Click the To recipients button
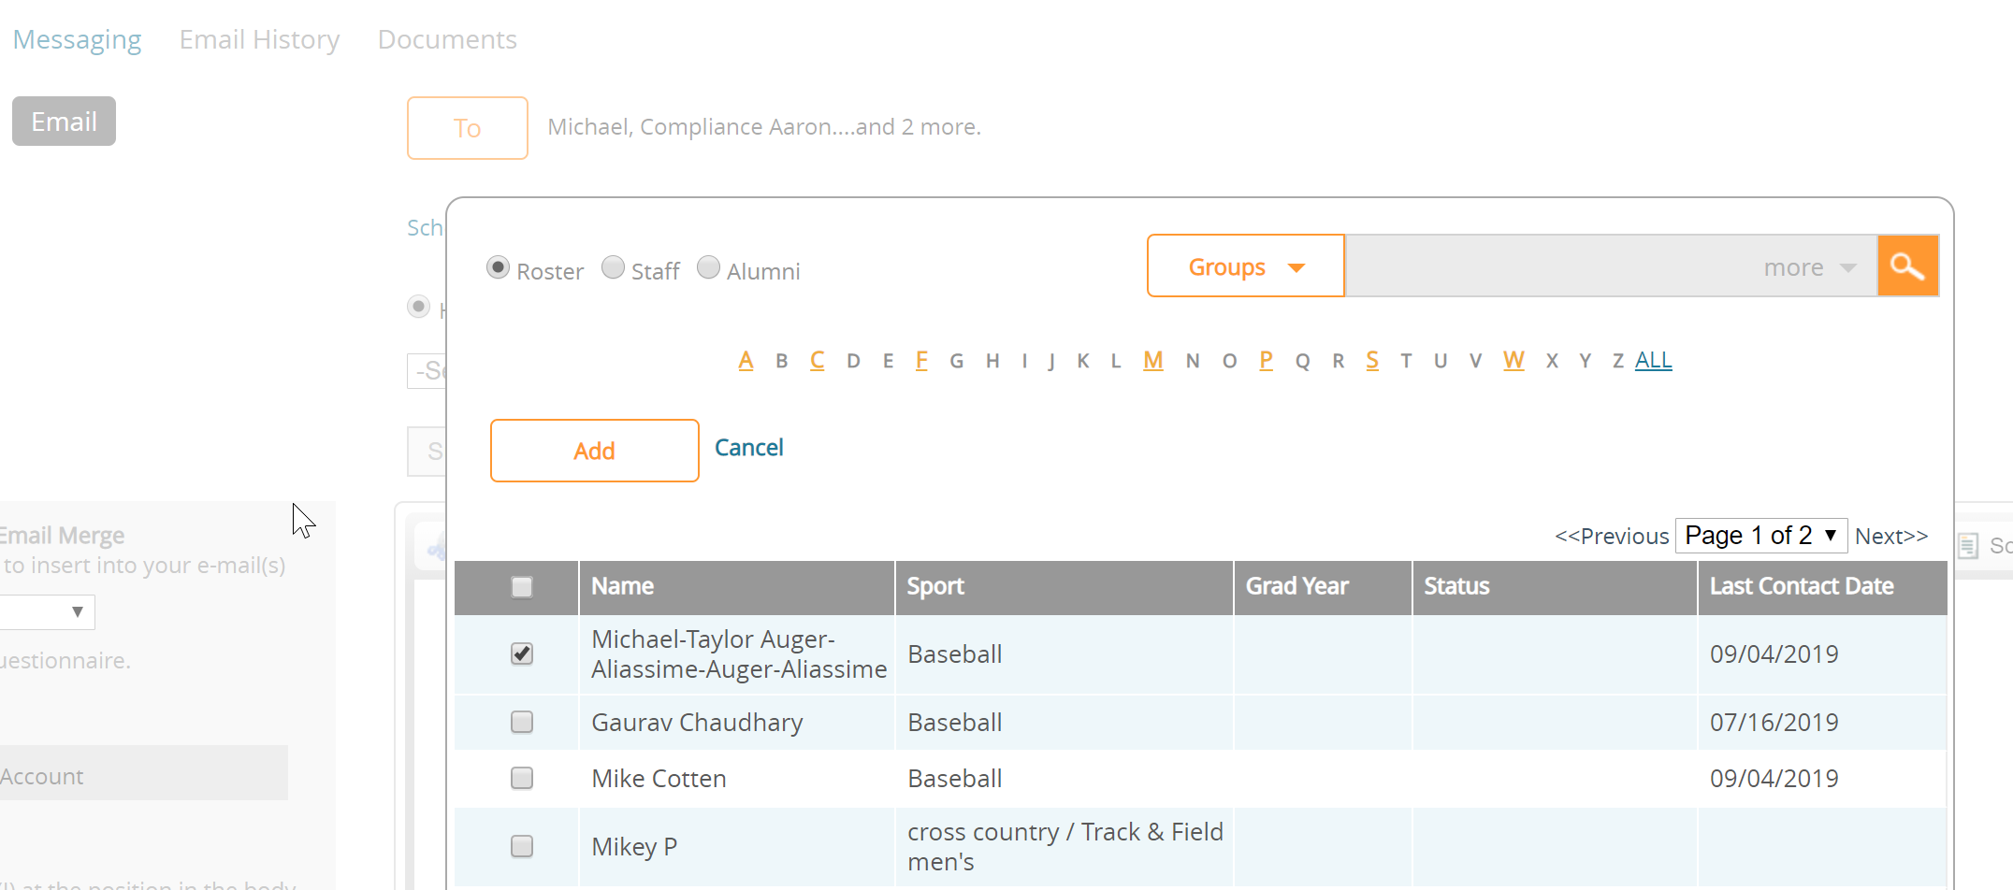The height and width of the screenshot is (890, 2013). point(468,128)
